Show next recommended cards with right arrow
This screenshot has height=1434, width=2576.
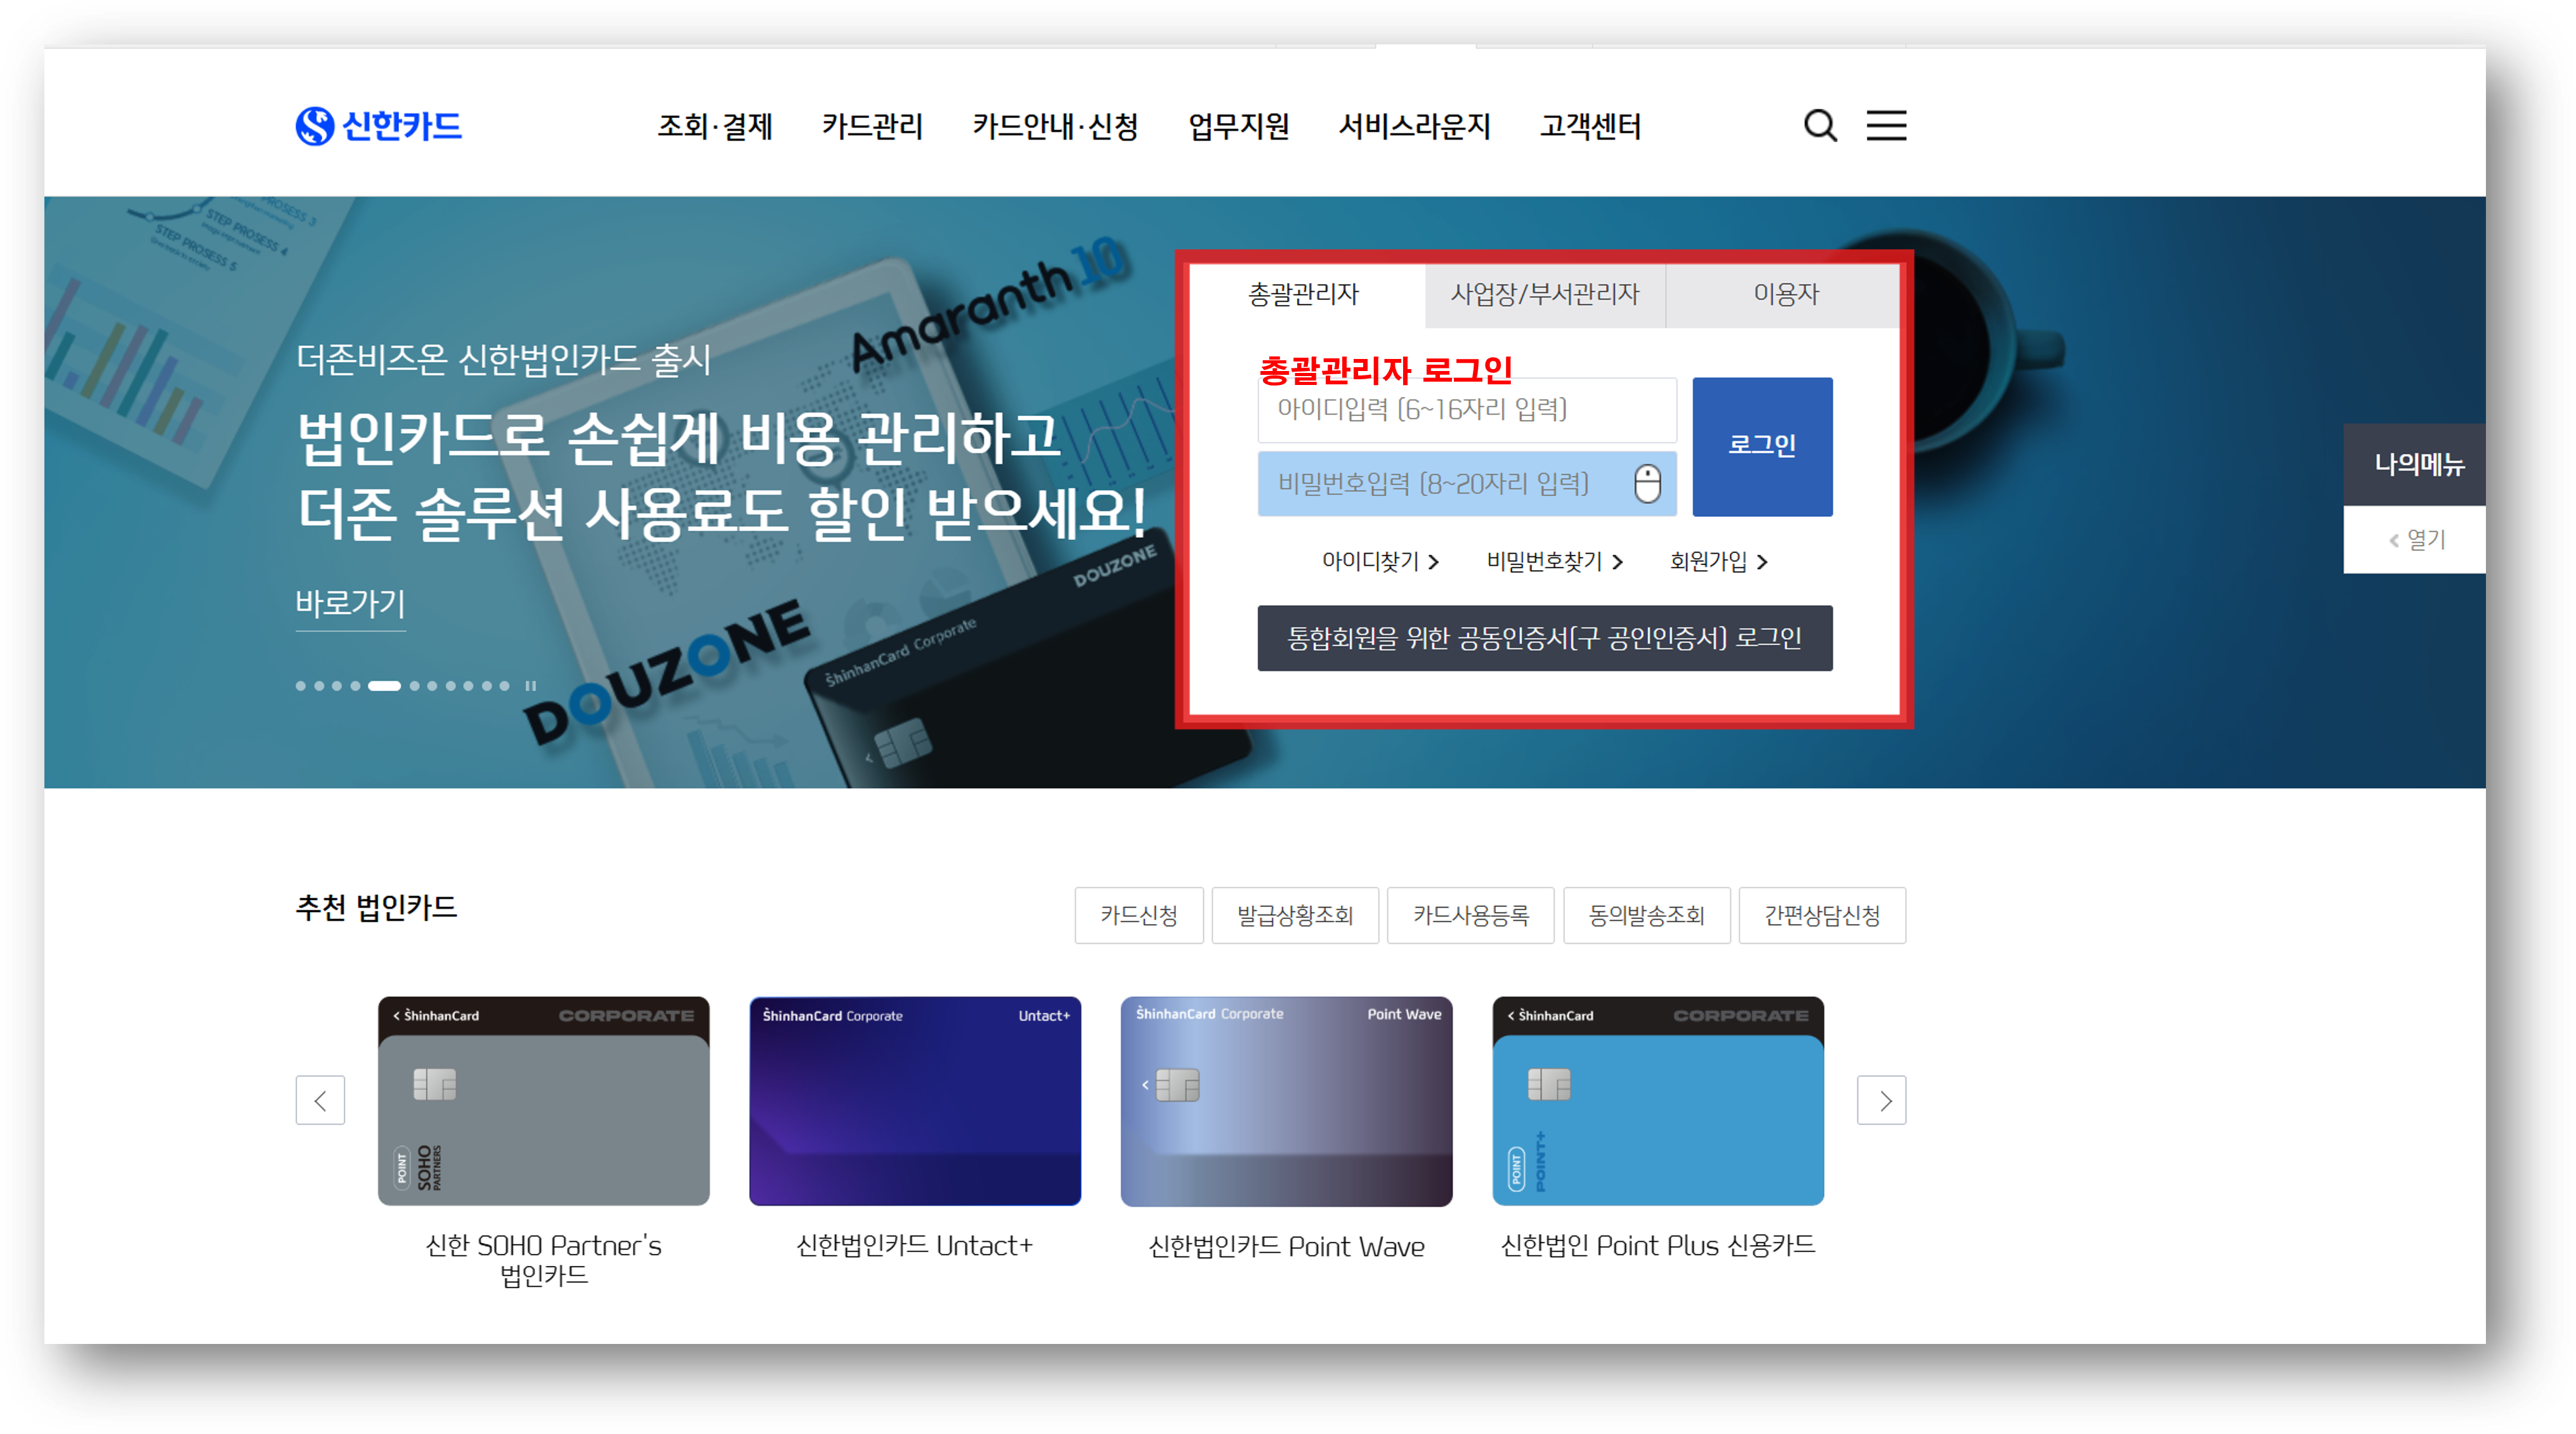(x=1881, y=1100)
